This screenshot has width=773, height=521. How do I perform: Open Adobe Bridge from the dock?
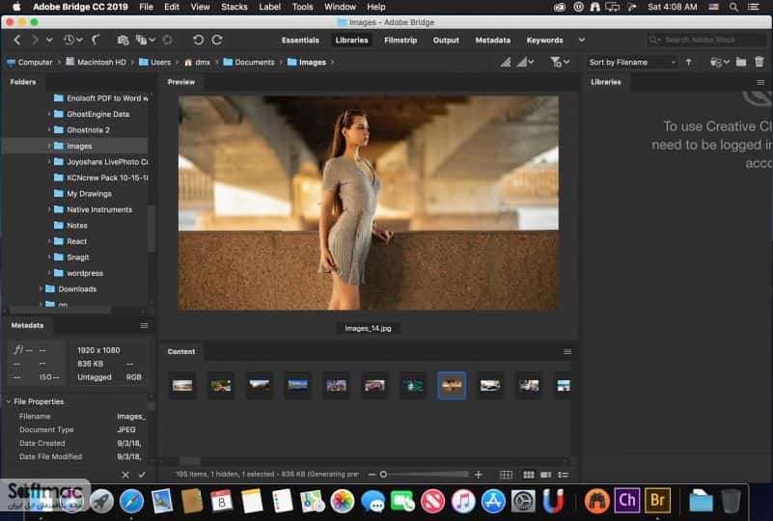pos(657,501)
